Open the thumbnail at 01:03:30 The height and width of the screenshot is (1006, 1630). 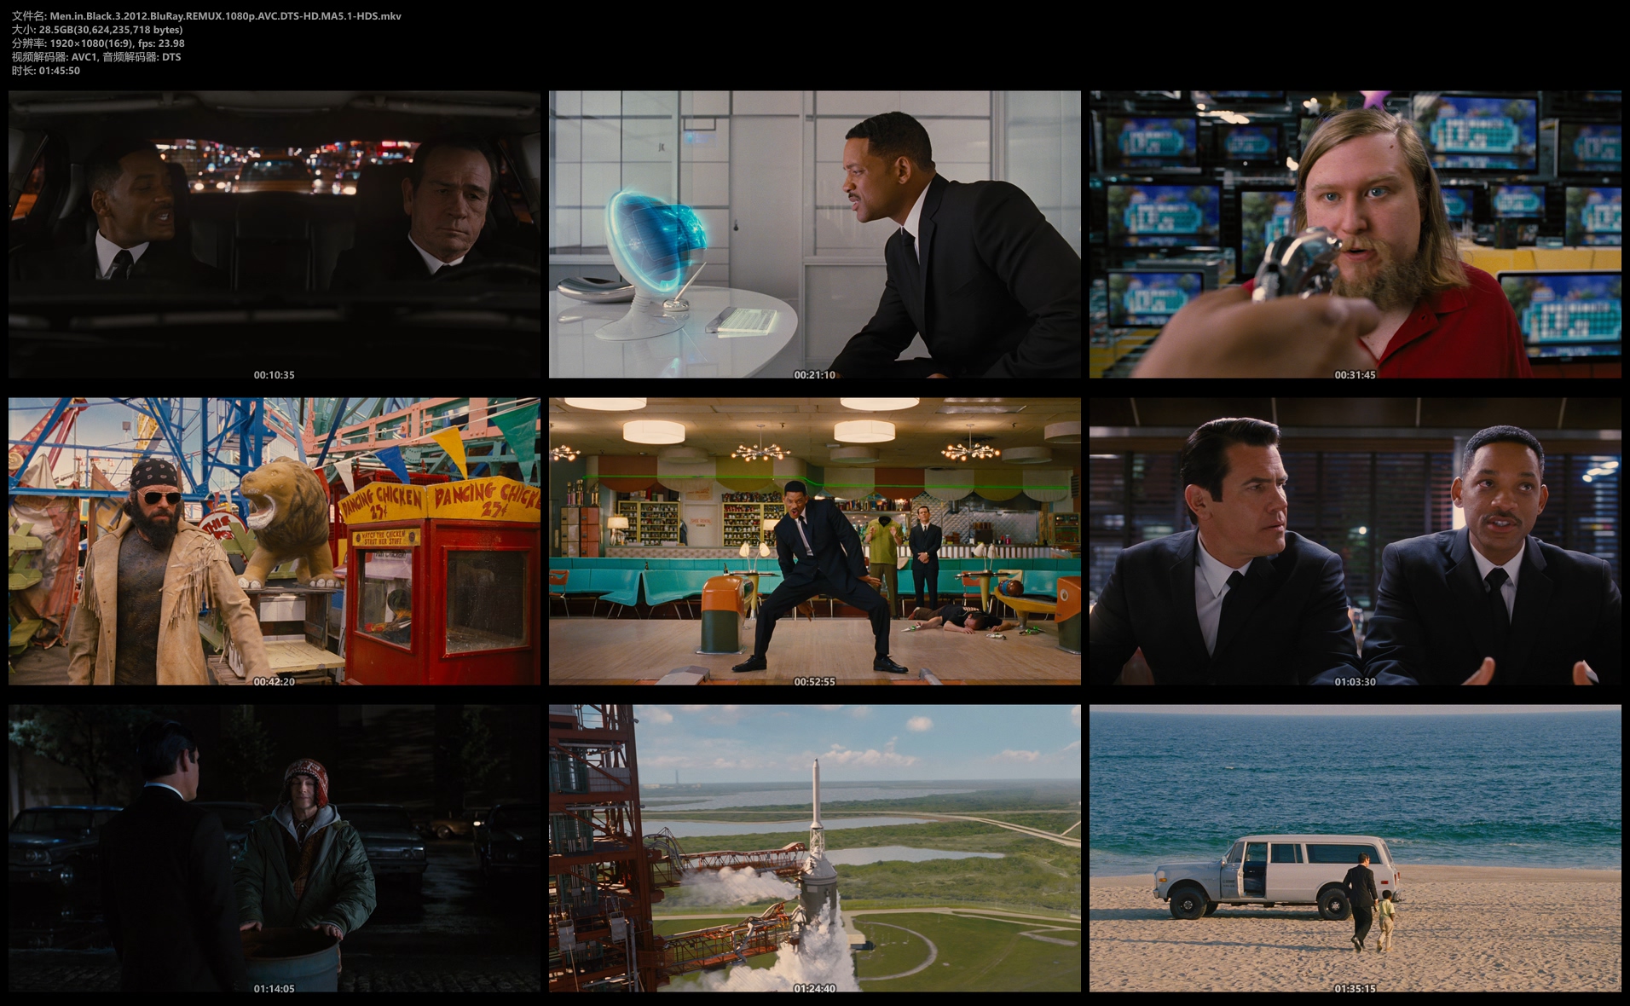click(x=1355, y=541)
